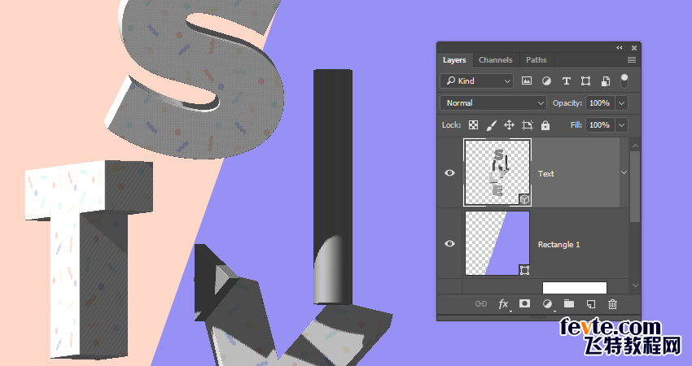The height and width of the screenshot is (366, 692).
Task: Switch to the Paths tab
Action: point(536,60)
